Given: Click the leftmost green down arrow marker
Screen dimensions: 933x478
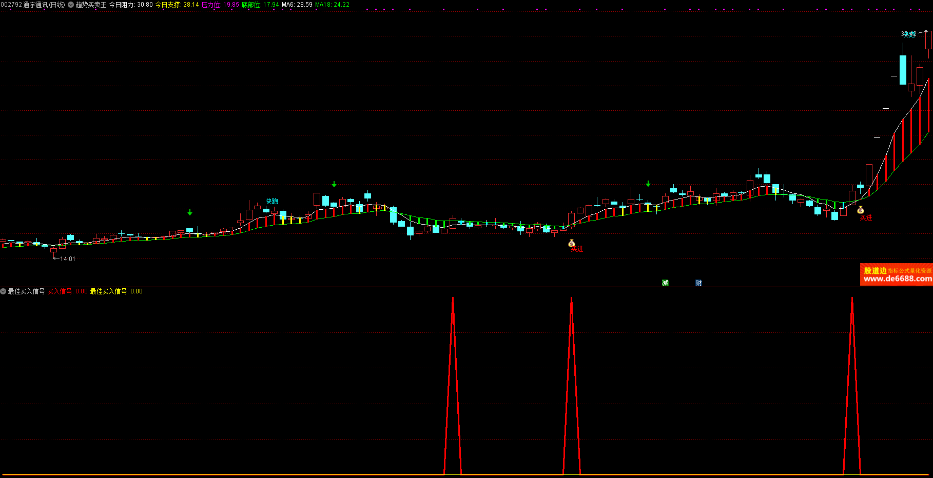Looking at the screenshot, I should pos(190,212).
